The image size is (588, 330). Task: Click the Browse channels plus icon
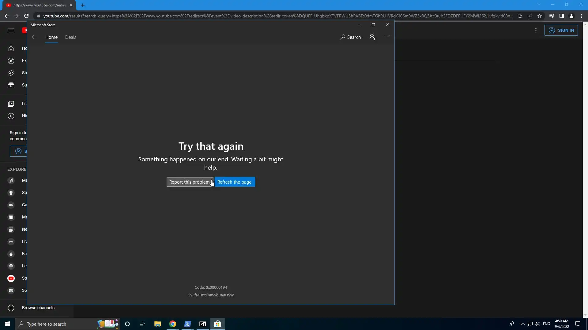point(11,308)
